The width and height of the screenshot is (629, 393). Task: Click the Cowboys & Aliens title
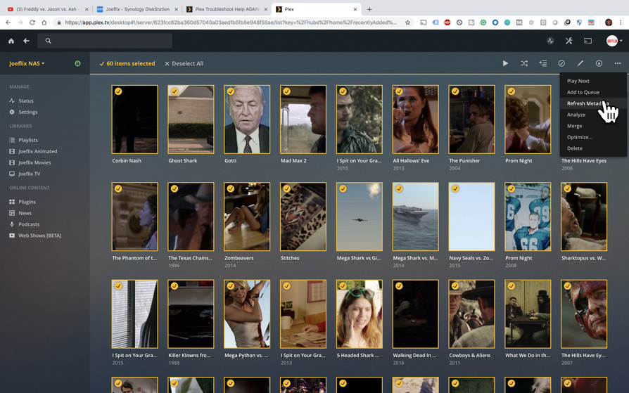470,355
